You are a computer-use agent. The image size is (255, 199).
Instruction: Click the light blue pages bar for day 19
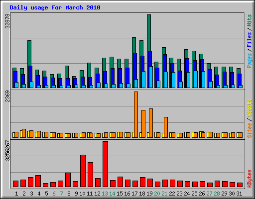coord(151,77)
